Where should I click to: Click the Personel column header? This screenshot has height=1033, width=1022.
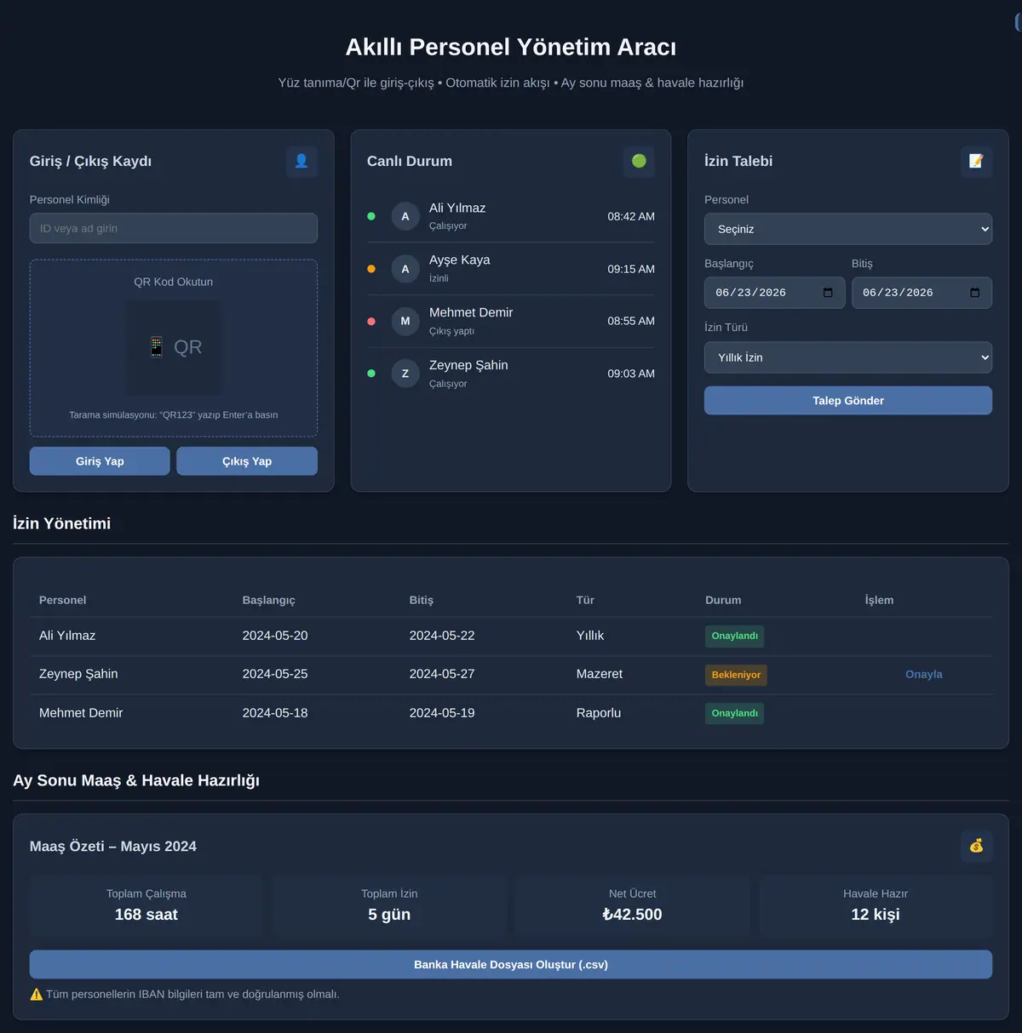63,600
